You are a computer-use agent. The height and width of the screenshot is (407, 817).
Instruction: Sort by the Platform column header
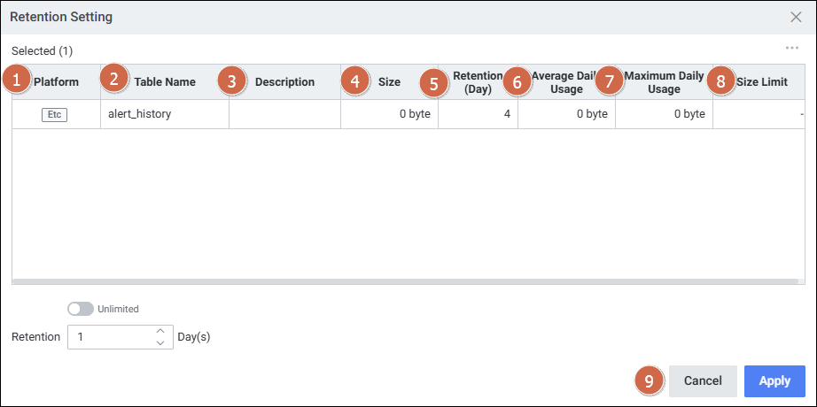coord(56,82)
